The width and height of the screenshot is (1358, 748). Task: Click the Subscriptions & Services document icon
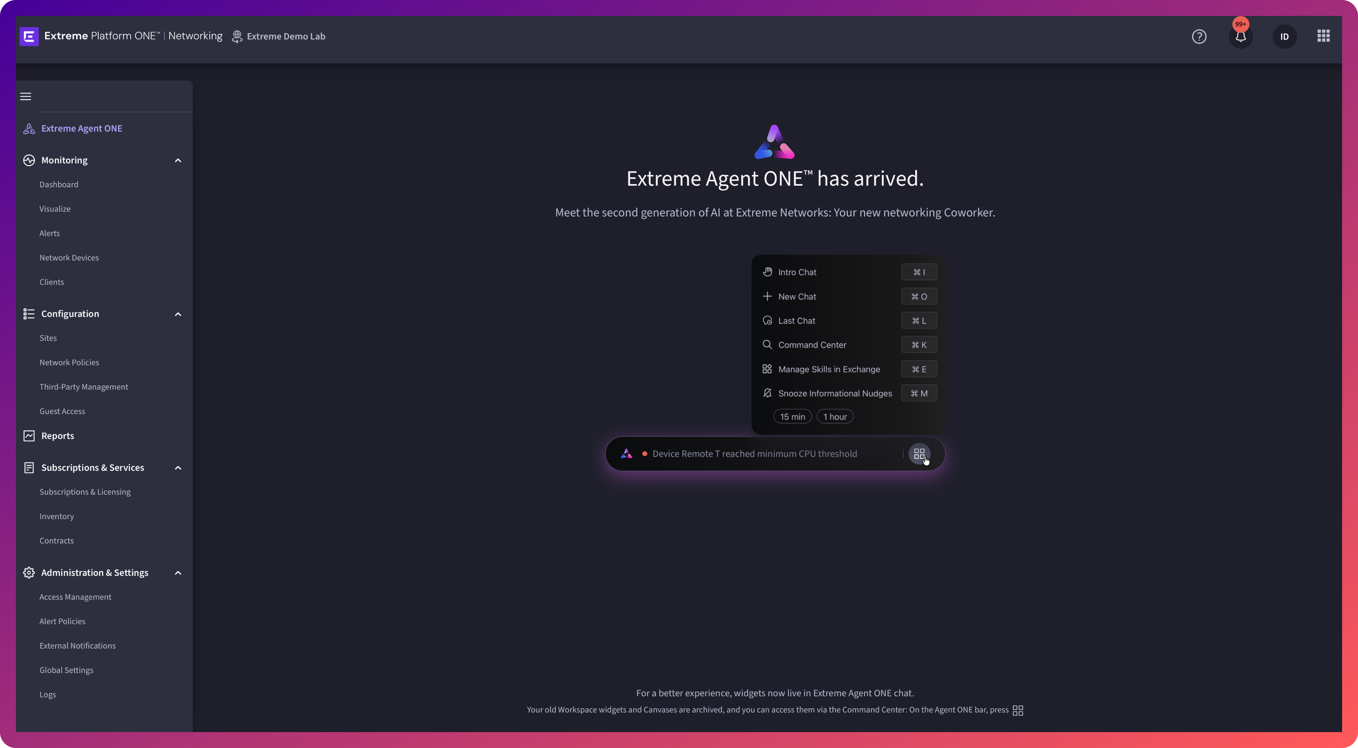(x=29, y=467)
